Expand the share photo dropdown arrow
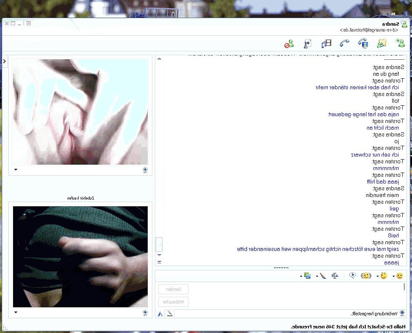412x333 pixels. [x=301, y=276]
